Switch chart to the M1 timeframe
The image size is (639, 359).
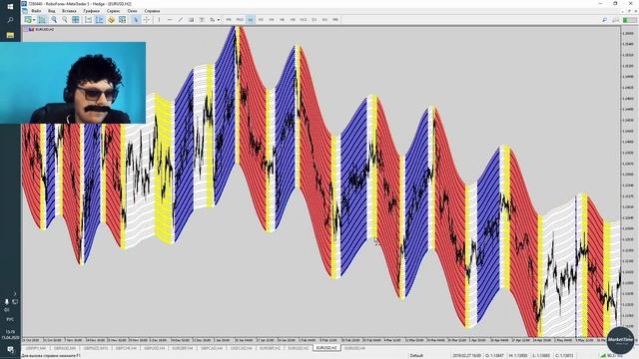point(229,20)
